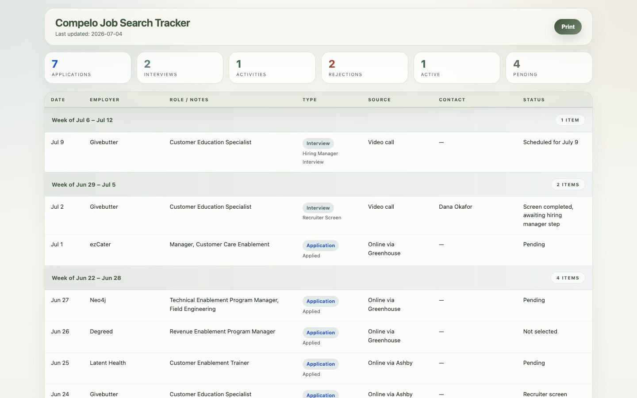Click the 'Jul 1' date cell

pyautogui.click(x=57, y=245)
